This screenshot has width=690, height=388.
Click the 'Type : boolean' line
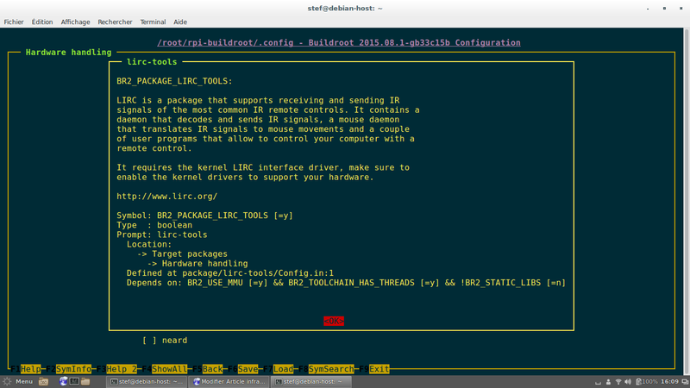(154, 225)
